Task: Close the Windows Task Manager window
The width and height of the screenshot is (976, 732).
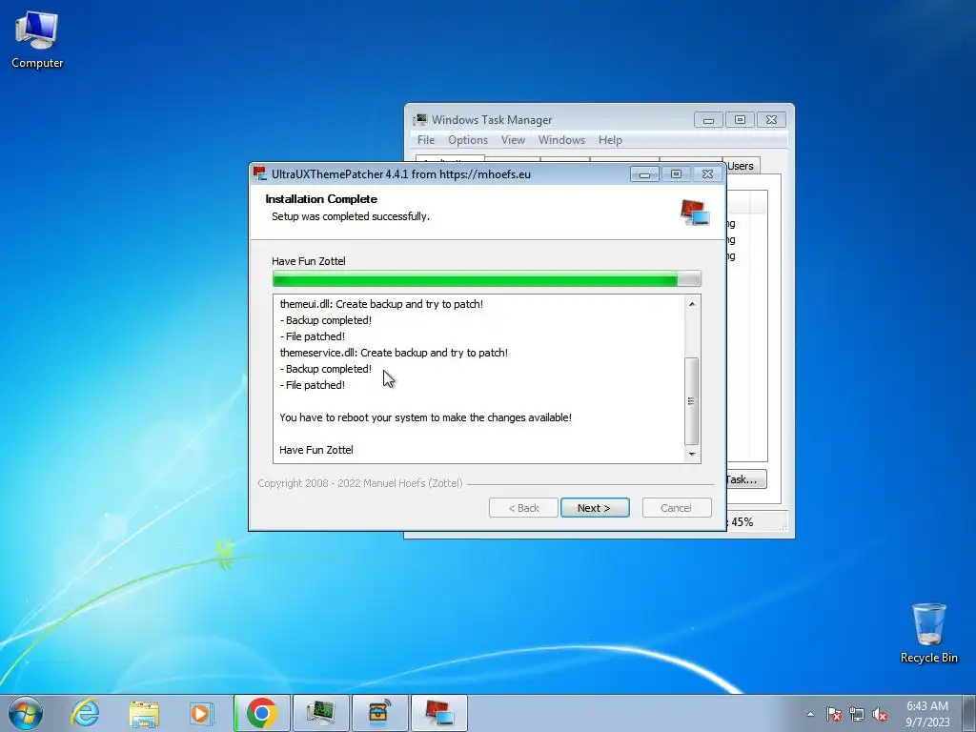Action: 771,119
